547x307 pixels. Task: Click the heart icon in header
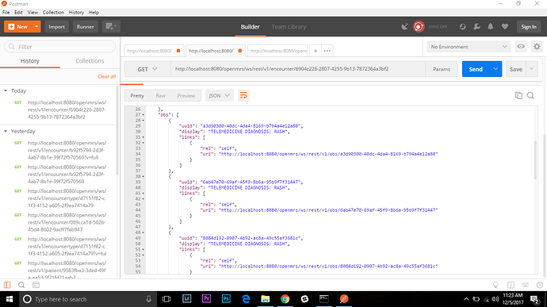[505, 26]
